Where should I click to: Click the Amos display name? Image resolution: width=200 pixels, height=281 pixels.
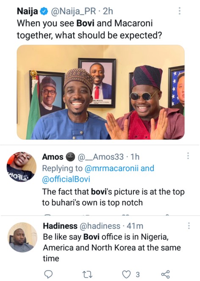(53, 157)
